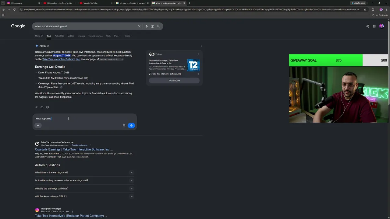Switch to the 'Actualités' tab
Viewport: 390px width, 219px height.
click(x=59, y=36)
